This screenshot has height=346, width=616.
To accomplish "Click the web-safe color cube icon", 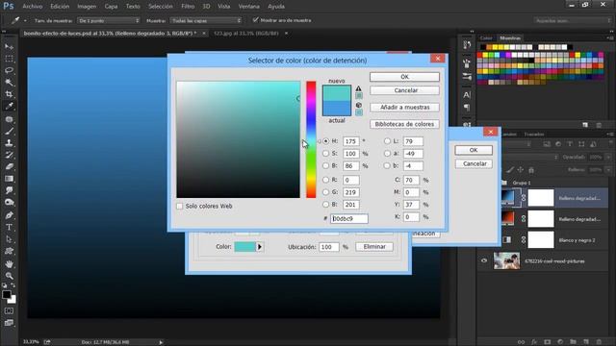I will point(358,105).
